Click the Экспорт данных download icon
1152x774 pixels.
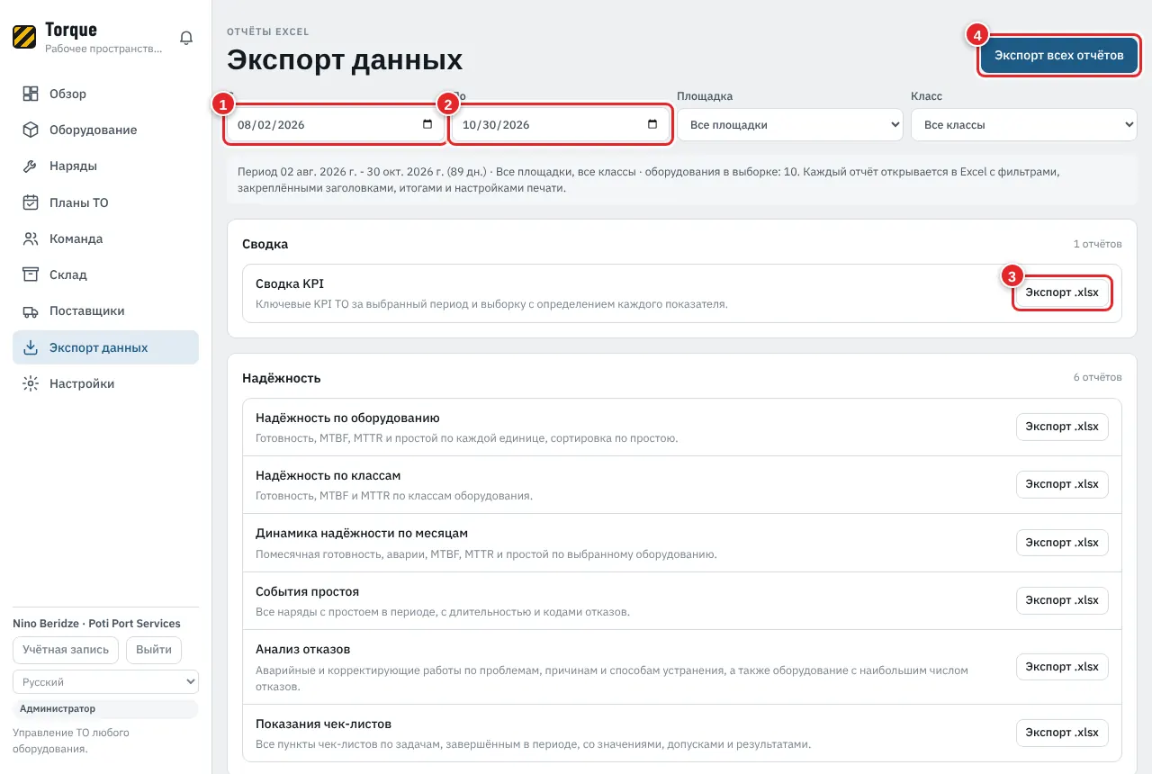(31, 347)
